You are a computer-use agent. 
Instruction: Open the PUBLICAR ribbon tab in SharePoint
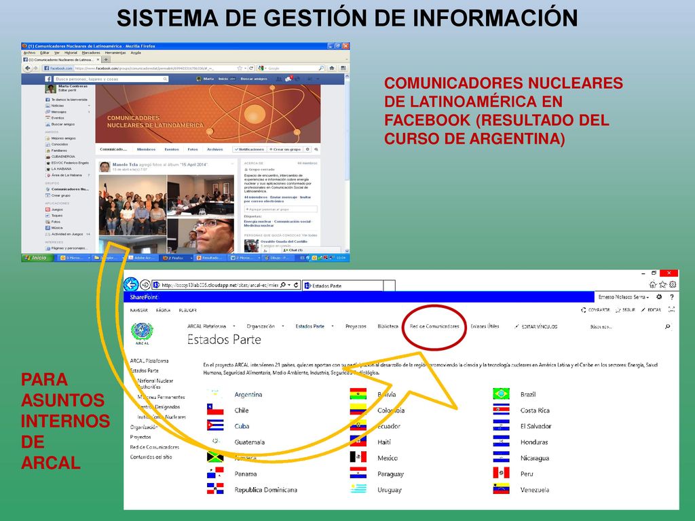click(x=187, y=310)
